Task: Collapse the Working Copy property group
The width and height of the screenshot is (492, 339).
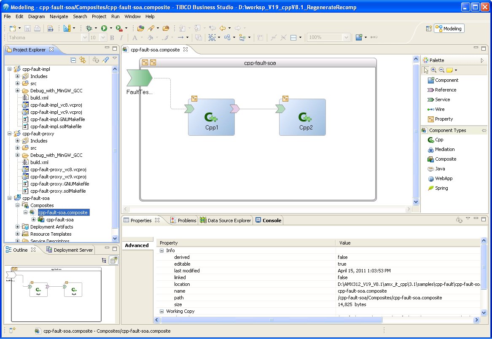Action: (x=161, y=311)
